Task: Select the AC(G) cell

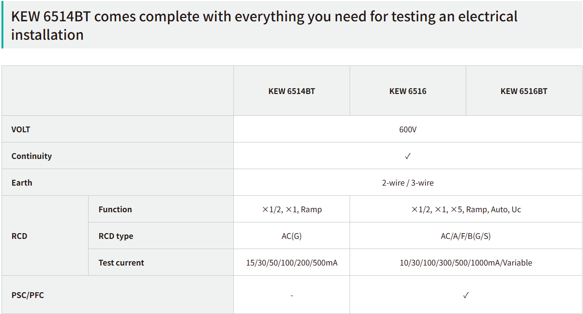Action: click(291, 236)
